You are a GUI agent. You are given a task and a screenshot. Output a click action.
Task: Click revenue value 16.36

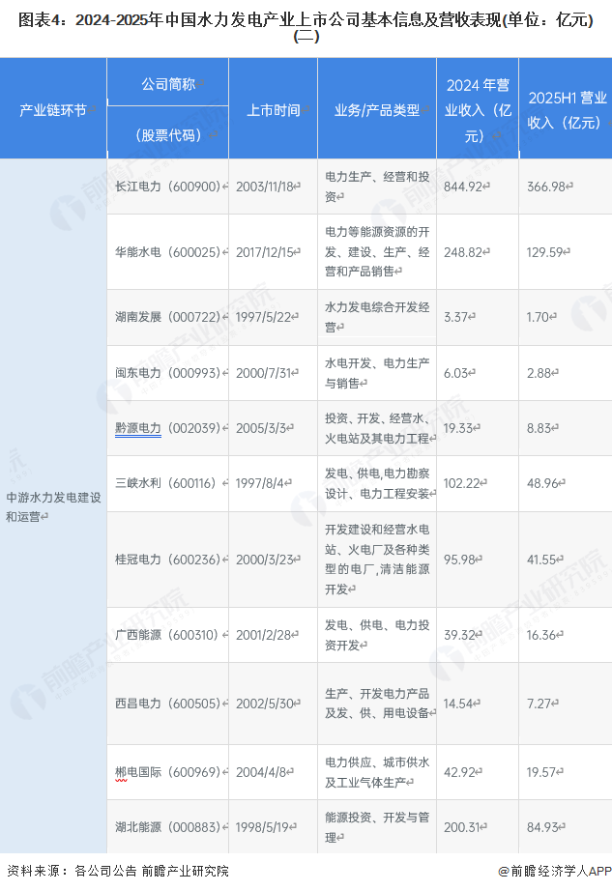click(542, 635)
